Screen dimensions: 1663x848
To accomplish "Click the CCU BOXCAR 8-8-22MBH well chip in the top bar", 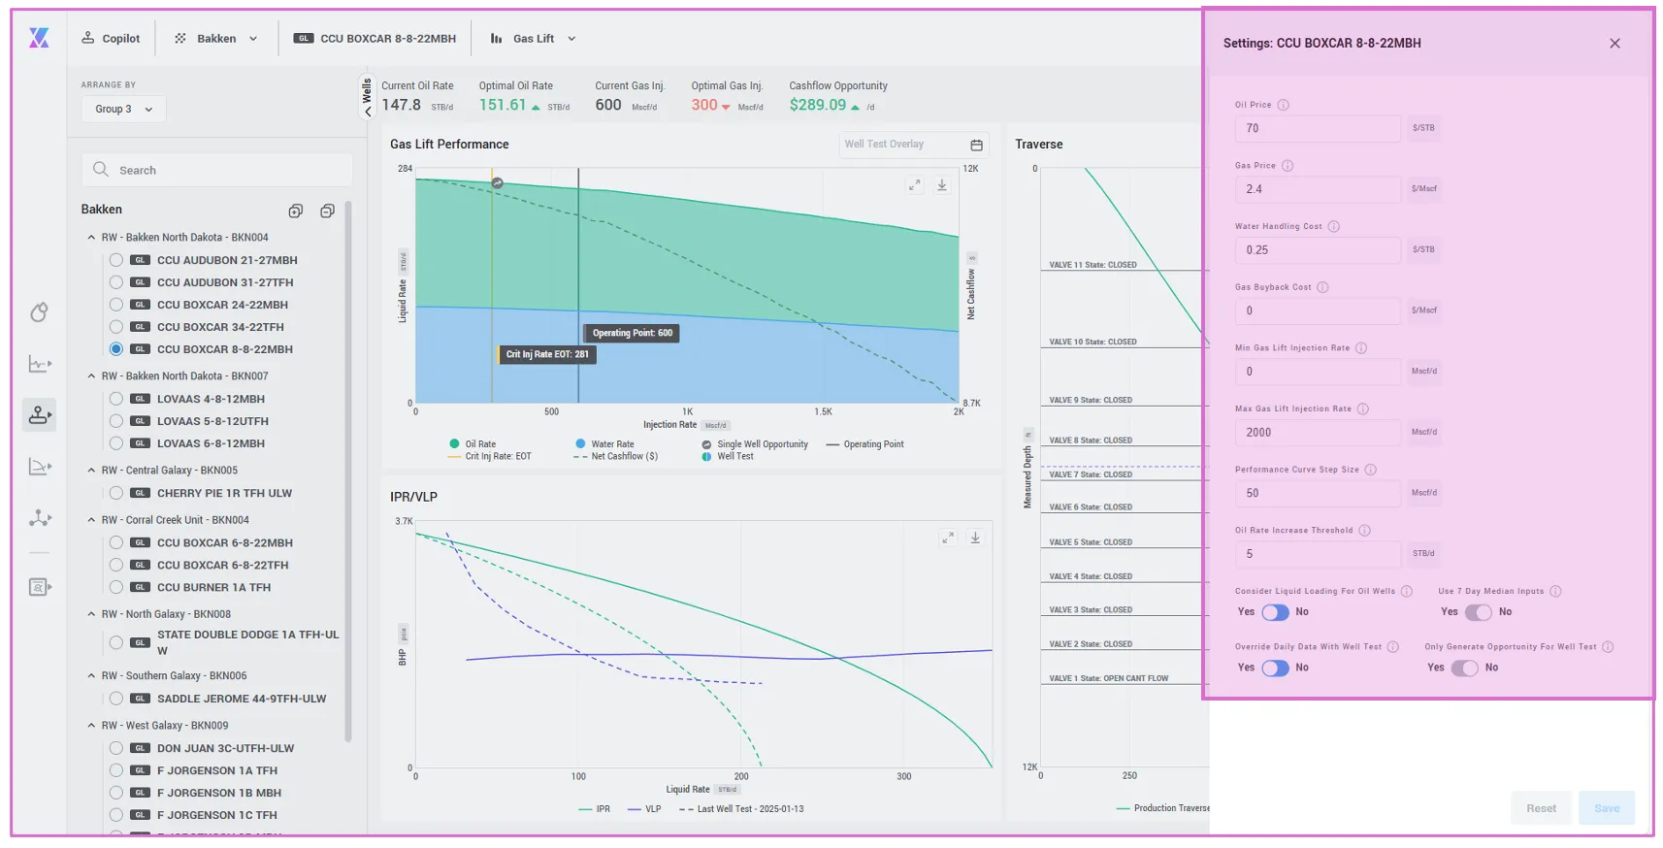I will pos(375,39).
